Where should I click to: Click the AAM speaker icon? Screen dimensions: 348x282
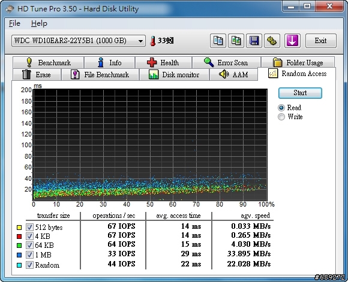(224, 74)
